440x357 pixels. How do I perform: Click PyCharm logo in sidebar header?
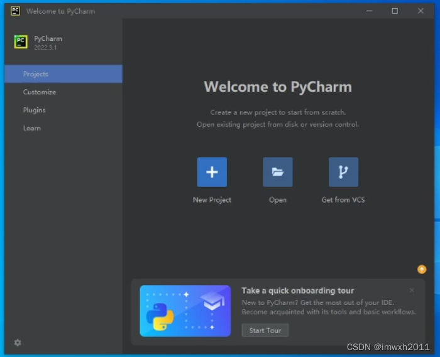pos(21,41)
